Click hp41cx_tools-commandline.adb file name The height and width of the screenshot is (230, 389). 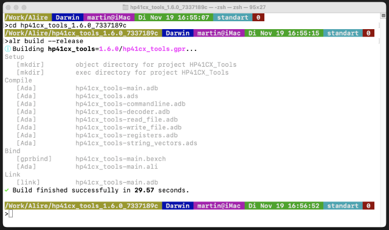[131, 104]
